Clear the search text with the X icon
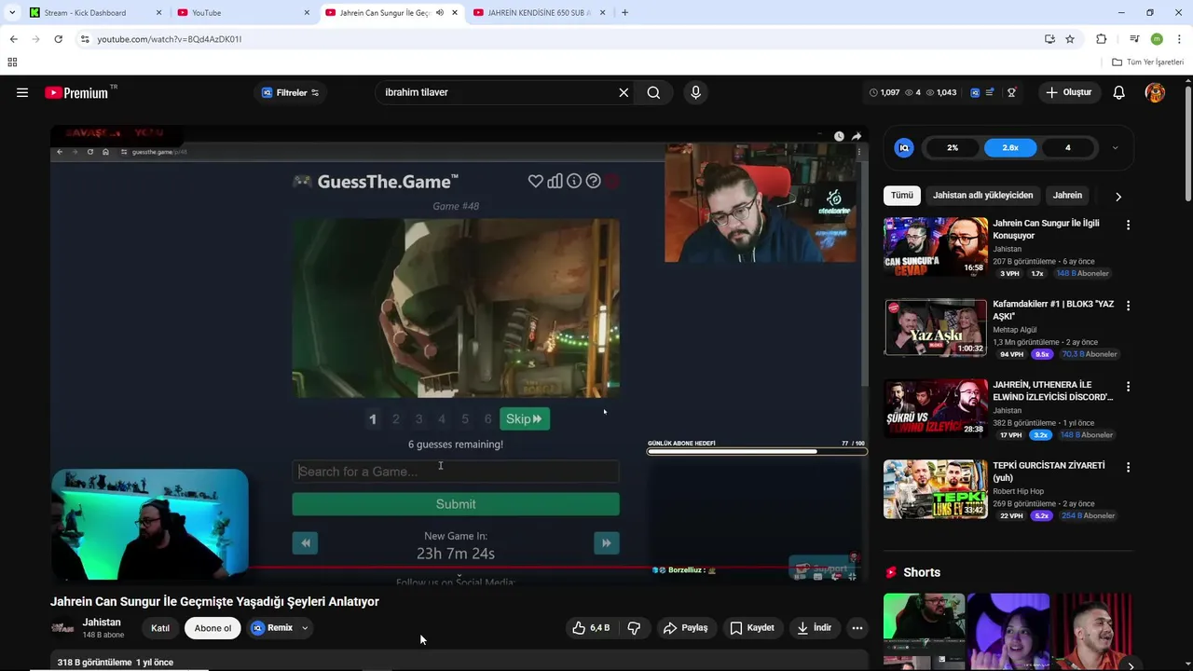The image size is (1193, 671). pos(624,92)
